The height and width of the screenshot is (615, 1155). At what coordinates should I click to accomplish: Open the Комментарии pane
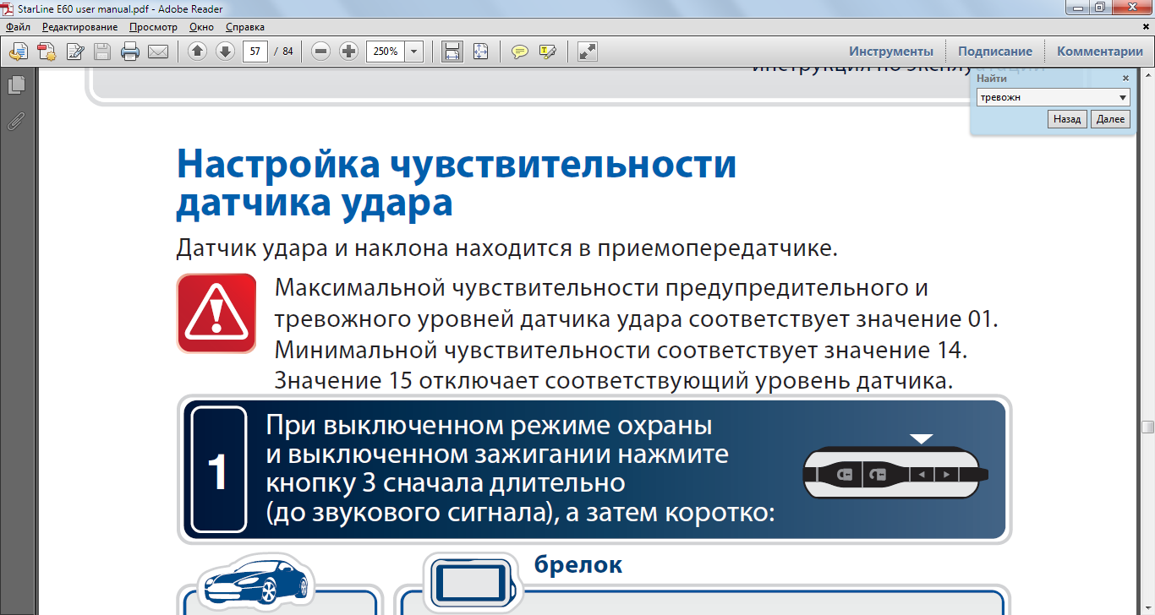tap(1100, 52)
